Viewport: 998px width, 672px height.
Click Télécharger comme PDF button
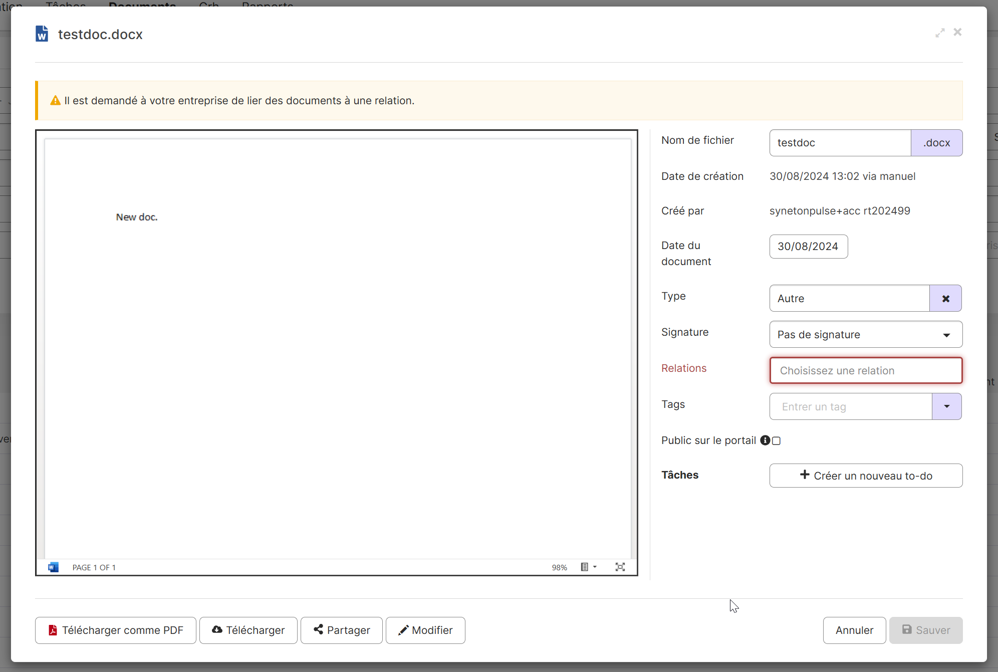pos(116,630)
